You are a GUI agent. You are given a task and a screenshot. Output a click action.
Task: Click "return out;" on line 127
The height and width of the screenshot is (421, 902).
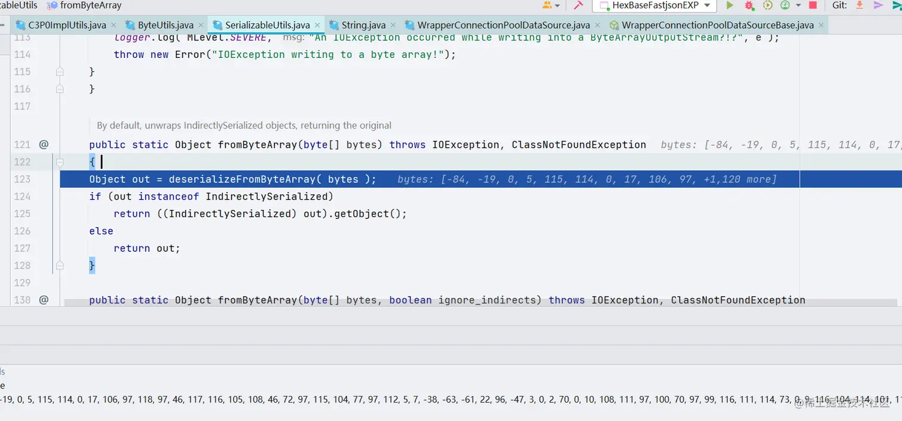point(147,248)
